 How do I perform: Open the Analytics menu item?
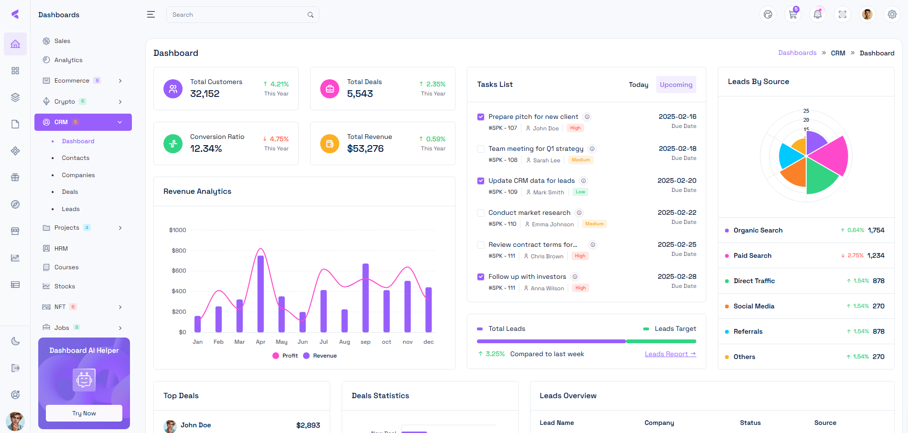point(83,60)
